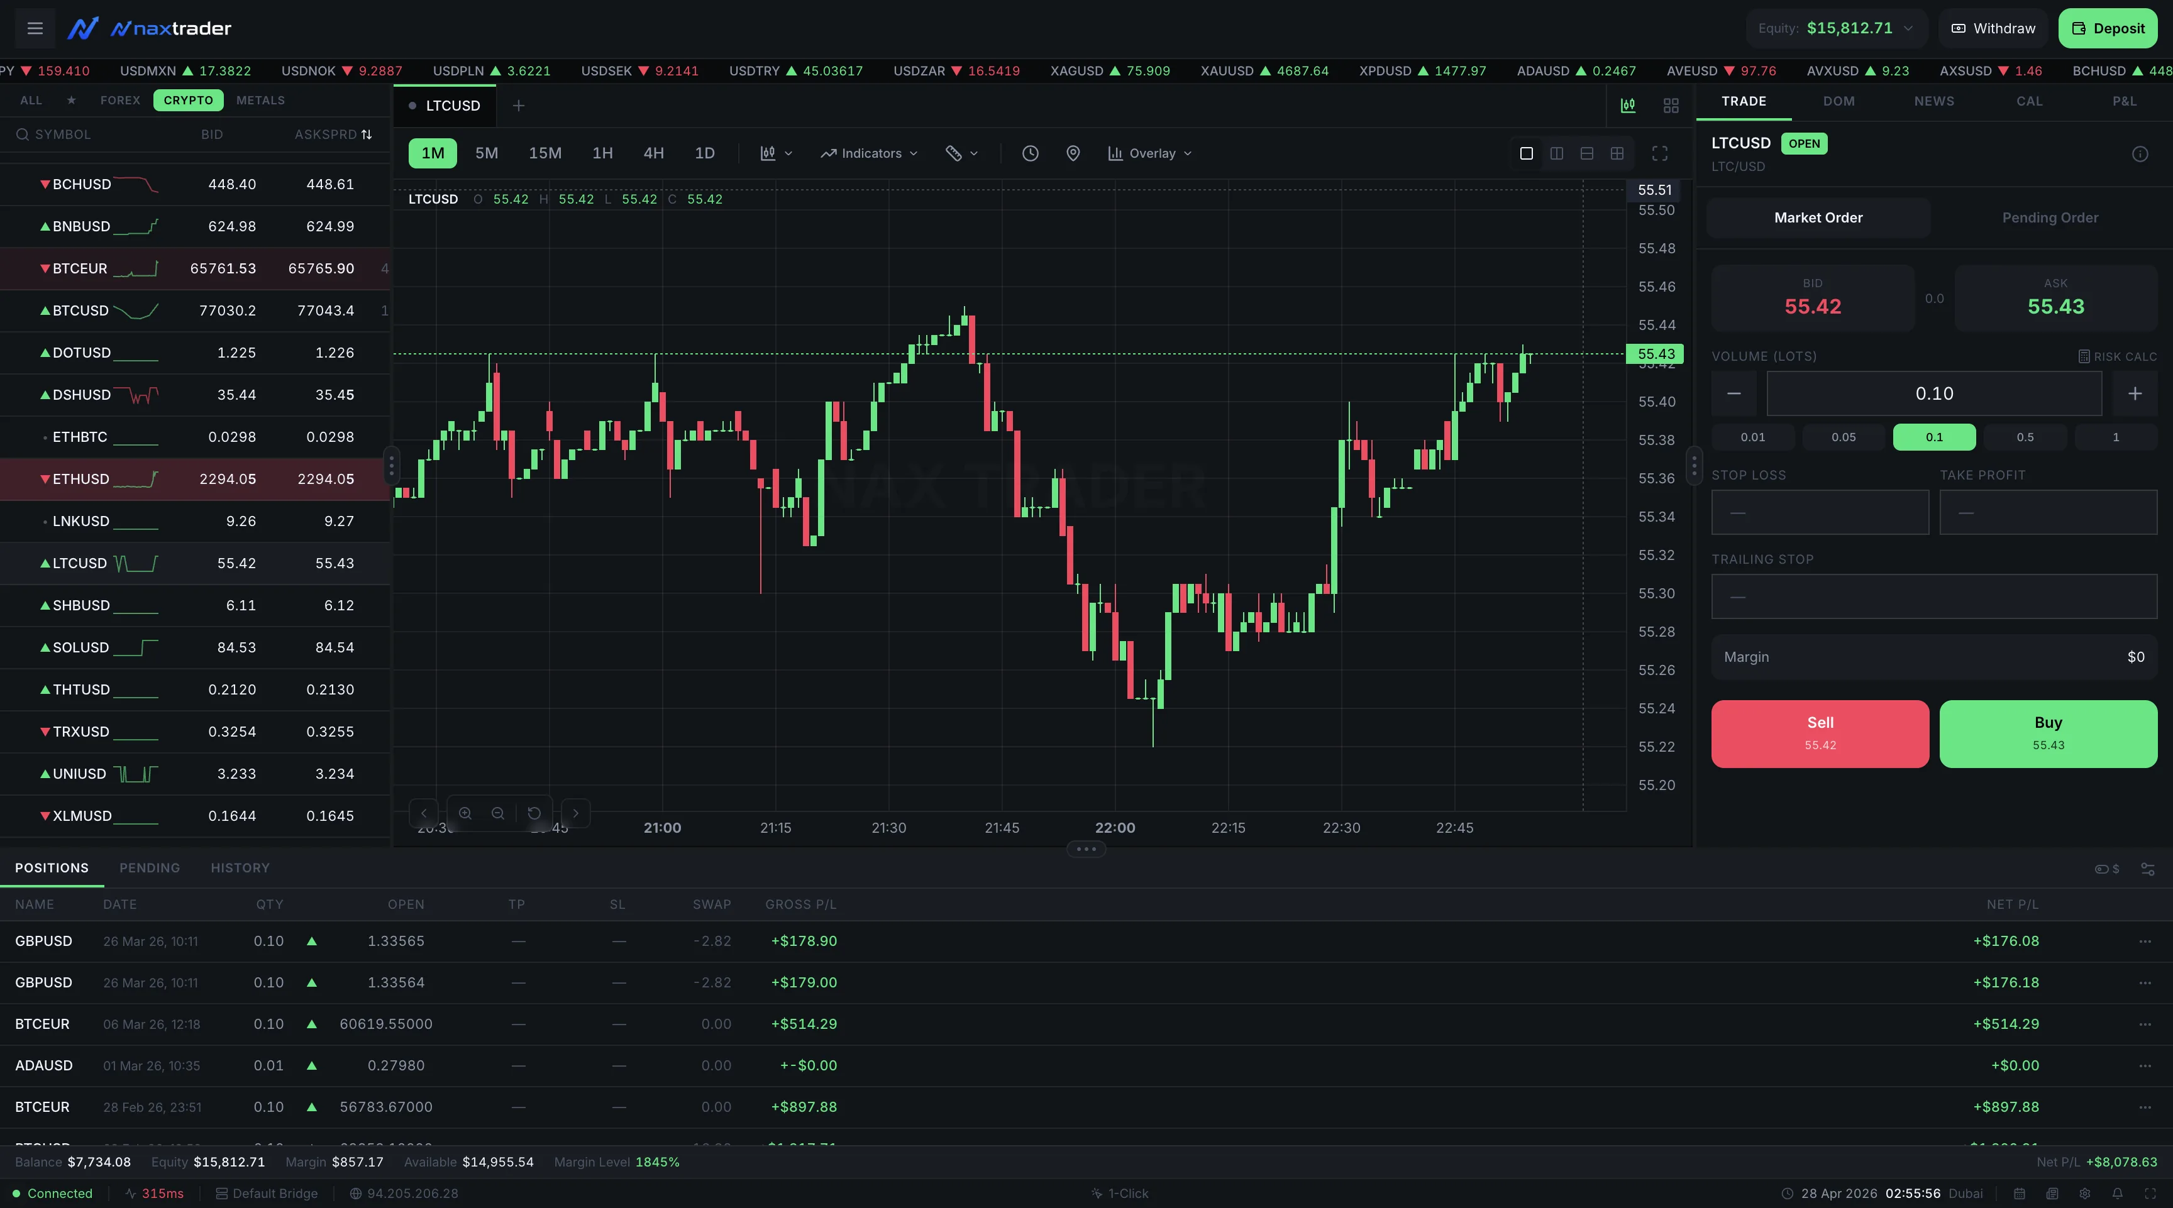This screenshot has width=2173, height=1208.
Task: Click the location pin marker icon
Action: (1073, 153)
